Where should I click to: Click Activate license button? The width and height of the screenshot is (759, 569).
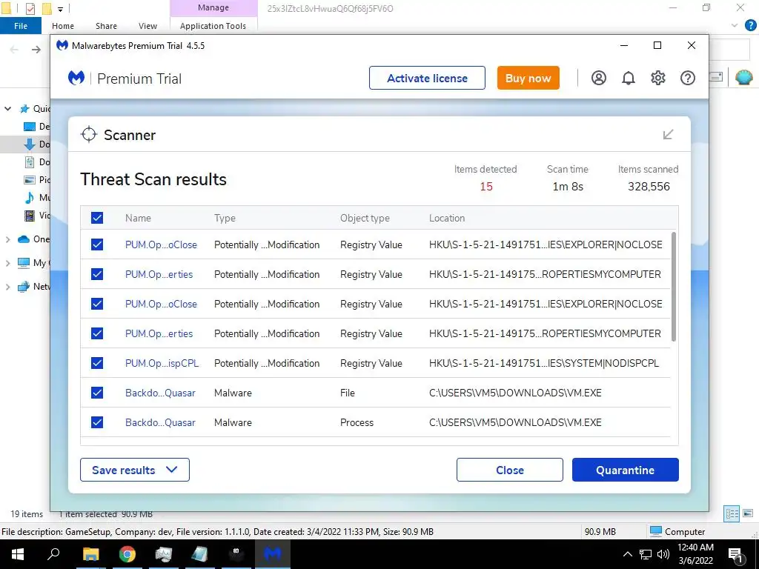click(x=427, y=78)
